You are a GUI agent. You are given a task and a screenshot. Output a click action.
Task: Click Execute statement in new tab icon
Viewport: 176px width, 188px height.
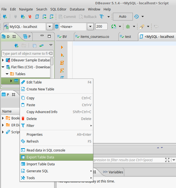(62, 55)
